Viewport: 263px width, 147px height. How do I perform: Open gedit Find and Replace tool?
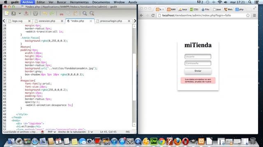(92, 13)
